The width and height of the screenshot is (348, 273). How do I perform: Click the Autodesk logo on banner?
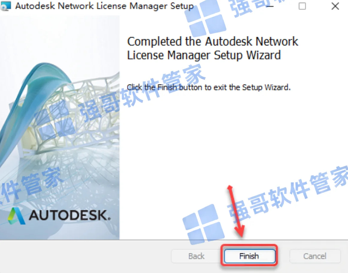coord(59,216)
